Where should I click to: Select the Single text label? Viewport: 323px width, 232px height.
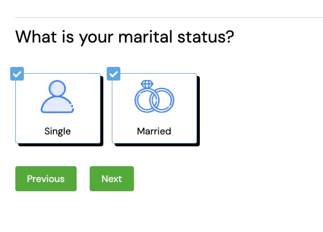tap(58, 132)
